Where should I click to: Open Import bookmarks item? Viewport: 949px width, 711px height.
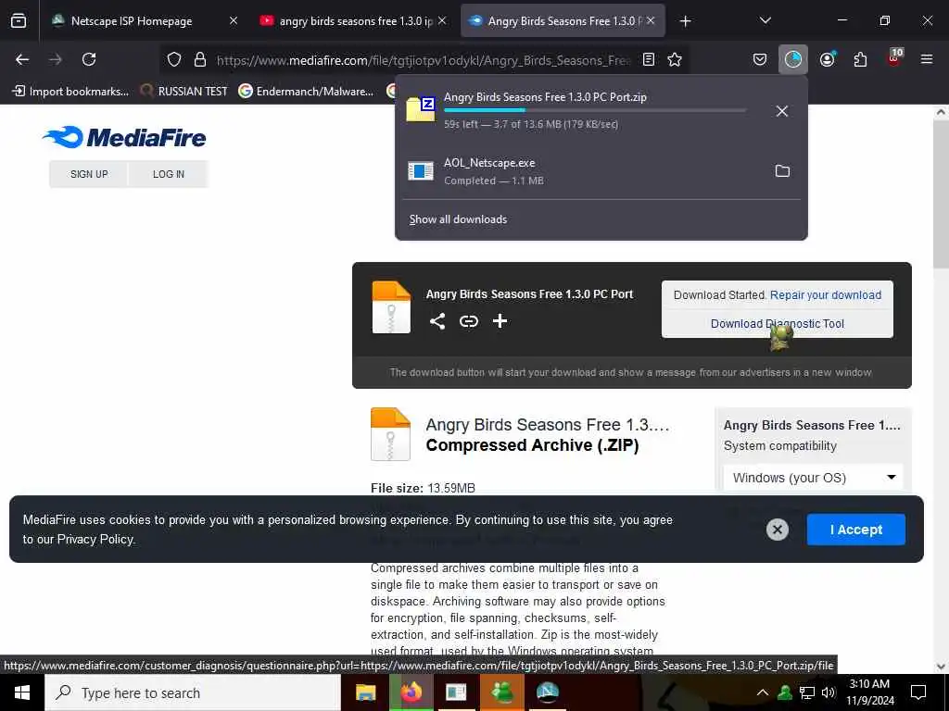70,92
